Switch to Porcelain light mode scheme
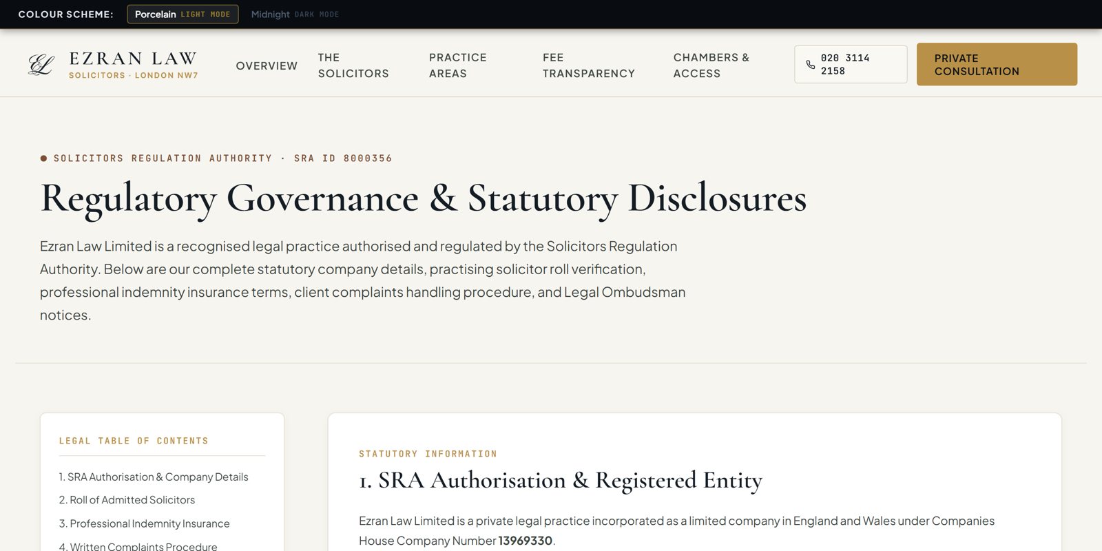The image size is (1102, 551). pyautogui.click(x=183, y=14)
